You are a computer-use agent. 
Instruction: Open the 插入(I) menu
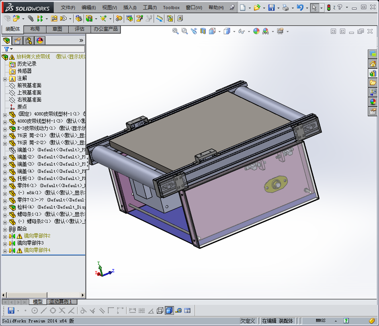[130, 8]
